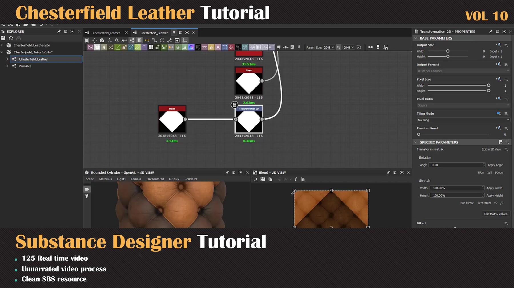Open the Tools wrench icon in toolbar
This screenshot has width=514, height=288.
tap(170, 40)
